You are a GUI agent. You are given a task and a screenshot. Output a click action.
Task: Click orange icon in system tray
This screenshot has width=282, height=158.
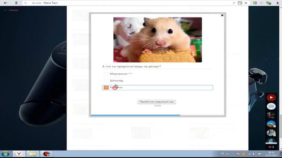tap(244, 154)
